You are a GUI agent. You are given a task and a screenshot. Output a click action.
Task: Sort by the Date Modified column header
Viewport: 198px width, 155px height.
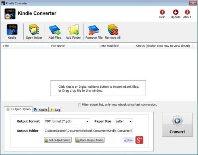tap(116, 46)
